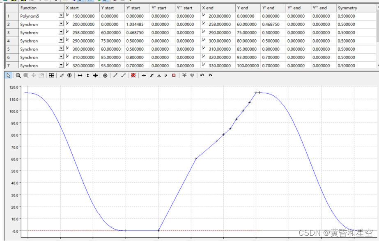This screenshot has height=241, width=379.
Task: Open the four-pane overview view
Action: (51, 76)
